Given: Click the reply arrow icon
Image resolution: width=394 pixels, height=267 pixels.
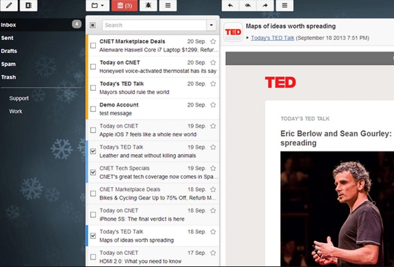Looking at the screenshot, I should coord(230,5).
